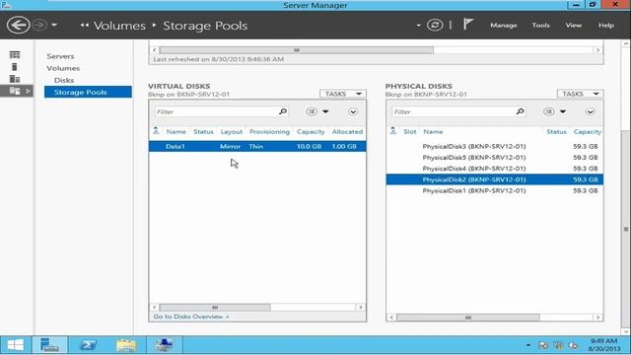This screenshot has height=355, width=631.
Task: Select Volumes in navigation pane
Action: 63,68
